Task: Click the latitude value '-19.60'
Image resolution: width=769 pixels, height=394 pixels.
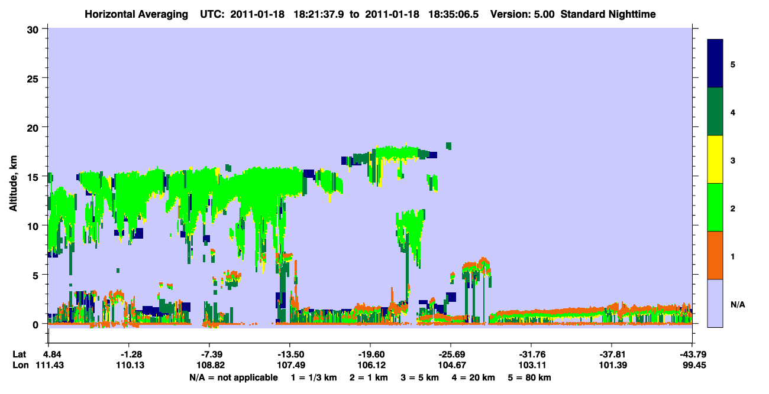Action: 370,354
